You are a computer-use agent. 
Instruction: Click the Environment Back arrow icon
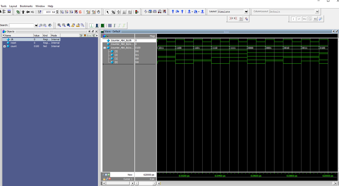(x=28, y=12)
